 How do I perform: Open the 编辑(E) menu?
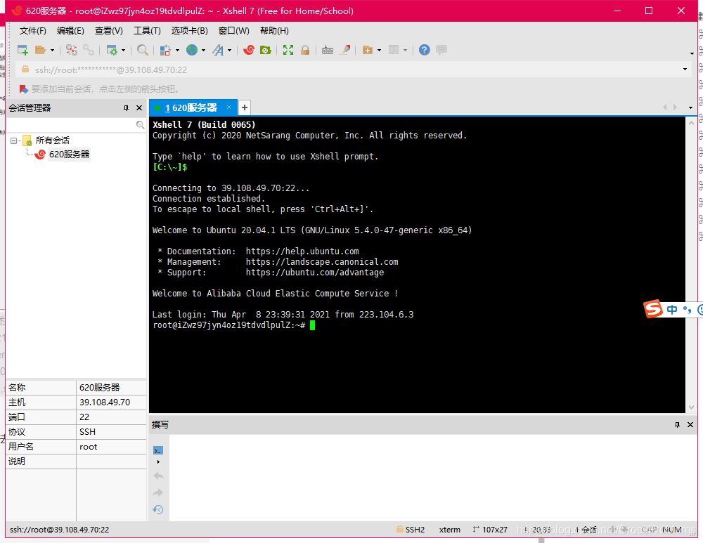70,30
